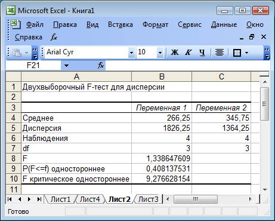Apply center alignment icon

(x=220, y=53)
